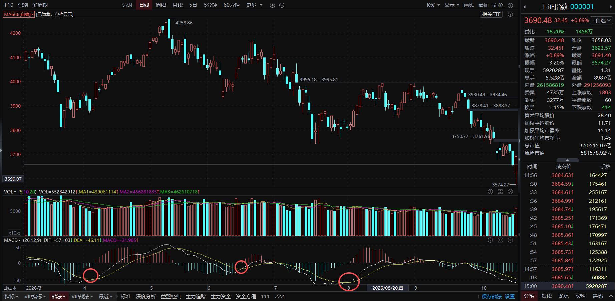Open help icon beside 相关ETF

pyautogui.click(x=510, y=14)
